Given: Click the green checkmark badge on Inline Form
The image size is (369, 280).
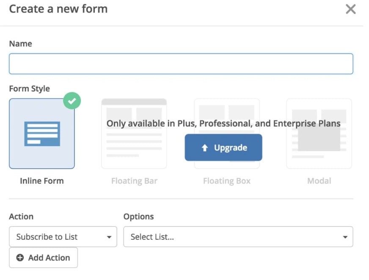Looking at the screenshot, I should click(x=72, y=101).
